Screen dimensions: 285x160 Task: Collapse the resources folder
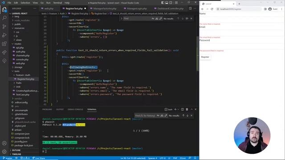[x=19, y=28]
